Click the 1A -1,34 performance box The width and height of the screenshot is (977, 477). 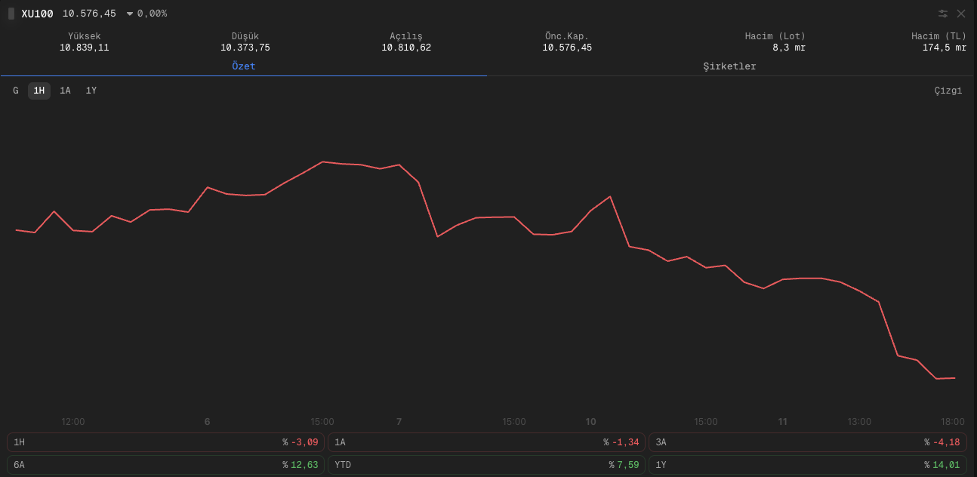[486, 442]
